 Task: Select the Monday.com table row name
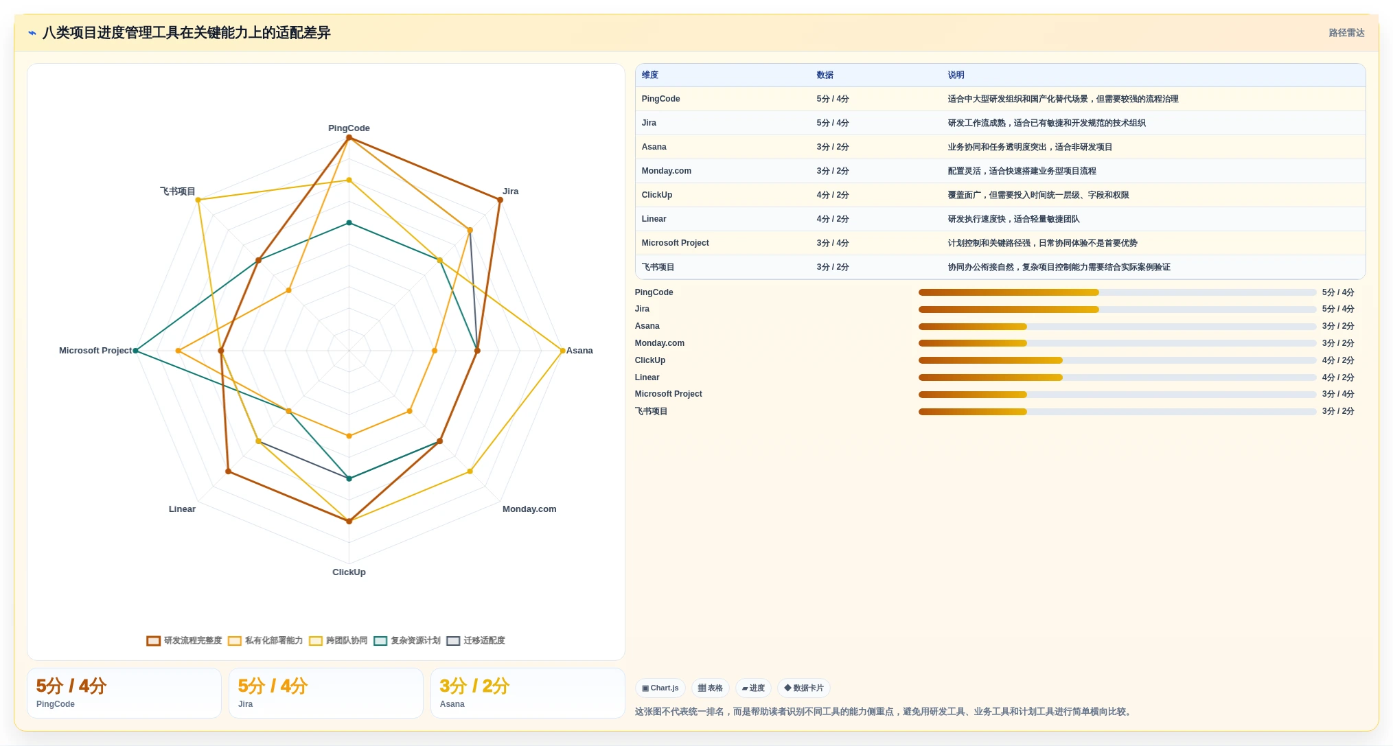click(x=666, y=172)
